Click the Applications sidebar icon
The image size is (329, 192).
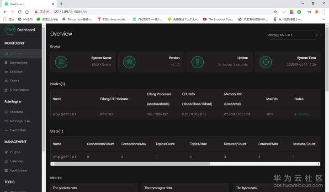point(6,171)
